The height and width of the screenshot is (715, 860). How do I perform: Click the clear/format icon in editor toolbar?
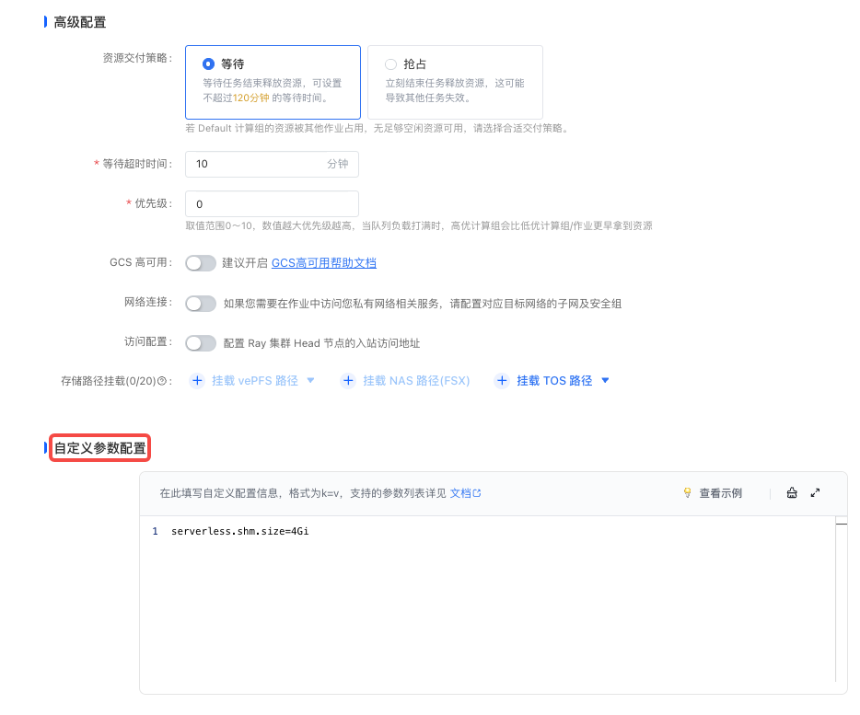792,493
